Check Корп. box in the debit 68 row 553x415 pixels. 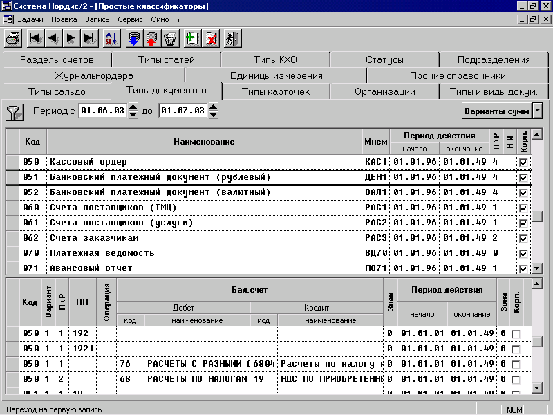516,379
